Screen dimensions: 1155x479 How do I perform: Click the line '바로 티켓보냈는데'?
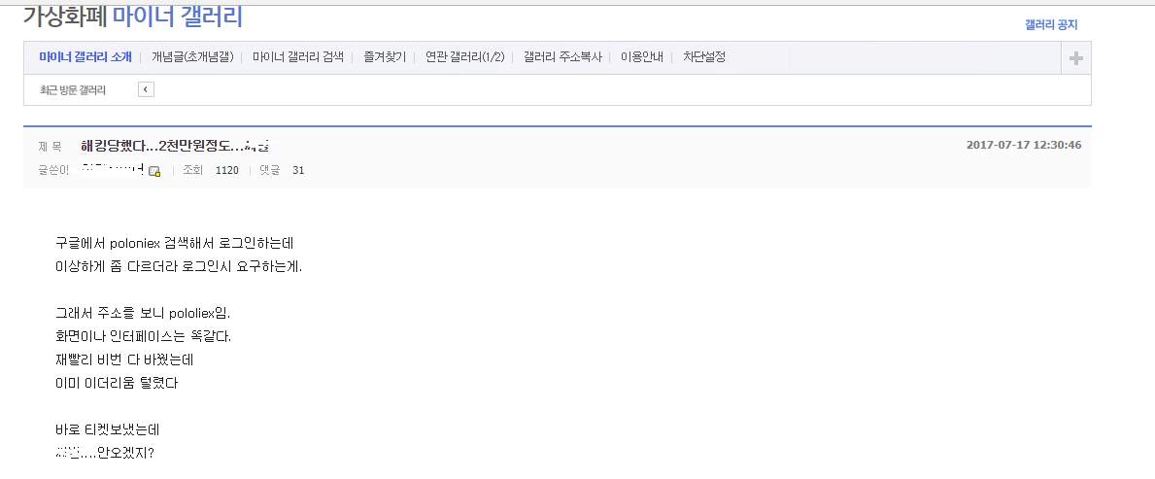coord(108,430)
